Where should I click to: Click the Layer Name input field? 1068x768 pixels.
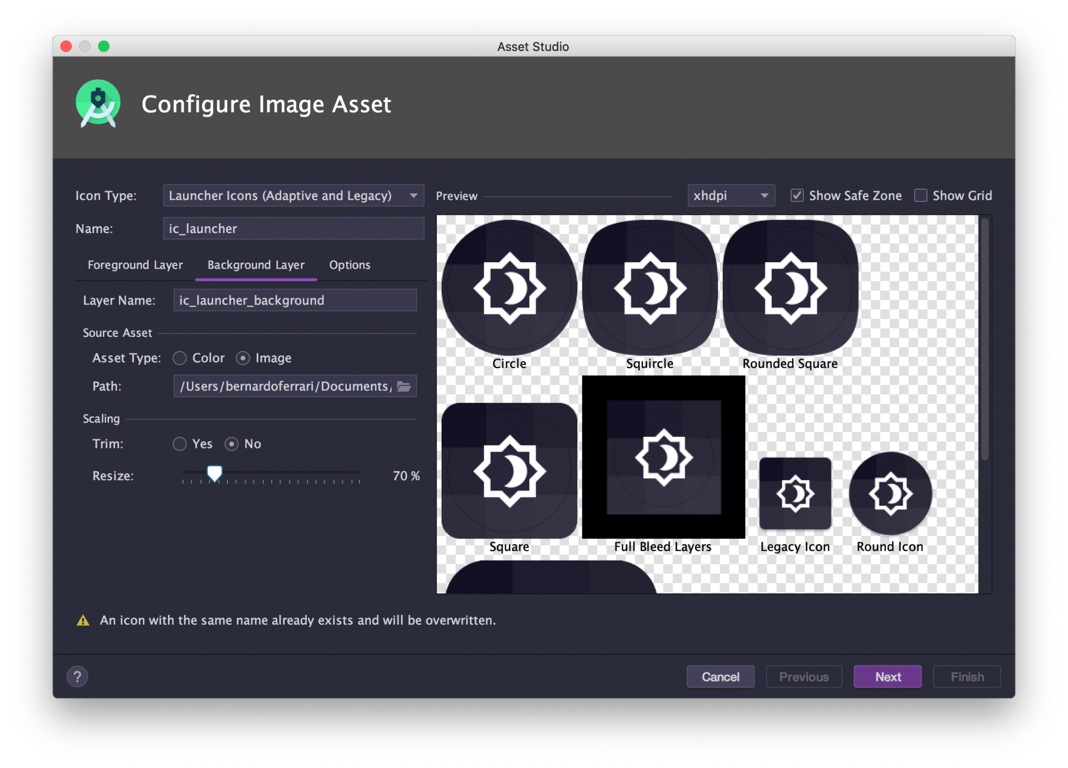tap(295, 300)
